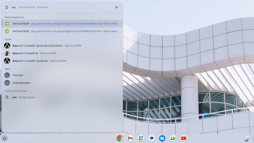Launch Gmail from the shelf
Screen dimensions: 254x143
click(130, 138)
